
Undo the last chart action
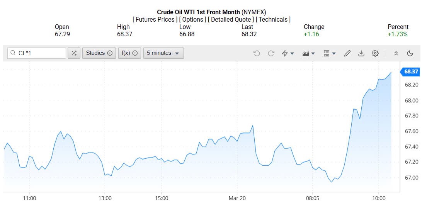pos(257,53)
